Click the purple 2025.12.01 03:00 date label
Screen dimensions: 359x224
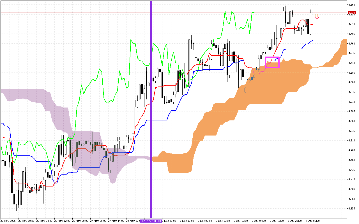[x=151, y=221]
